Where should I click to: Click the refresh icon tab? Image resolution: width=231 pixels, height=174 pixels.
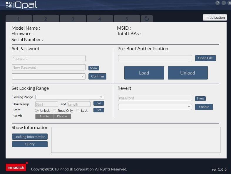tap(147, 19)
